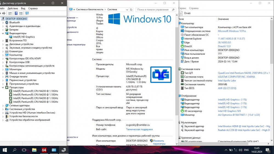This screenshot has height=154, width=274.
Task: Expand the Дисковые устройства node
Action: pyautogui.click(x=3, y=44)
